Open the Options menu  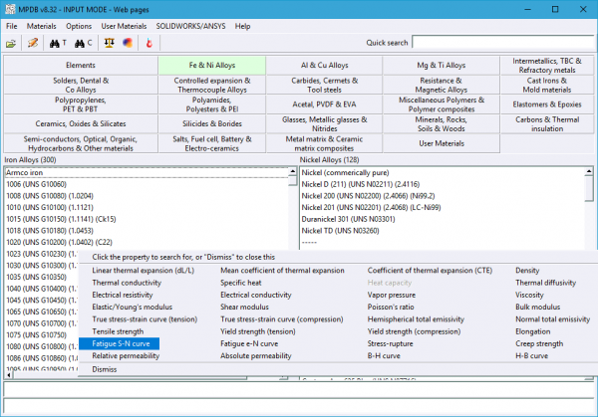[x=79, y=26]
